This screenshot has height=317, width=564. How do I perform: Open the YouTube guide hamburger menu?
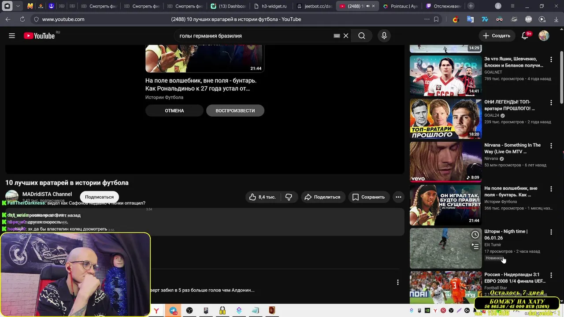[12, 36]
